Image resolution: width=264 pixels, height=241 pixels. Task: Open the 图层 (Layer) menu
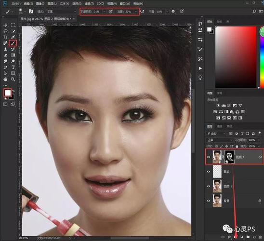pyautogui.click(x=52, y=3)
